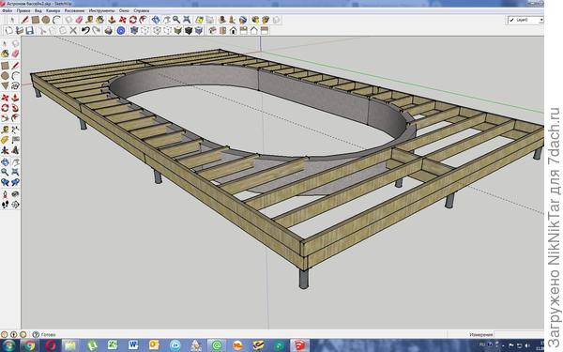This screenshot has width=563, height=352.
Task: Choose the Pan hand tool in top toolbar
Action: tap(166, 20)
